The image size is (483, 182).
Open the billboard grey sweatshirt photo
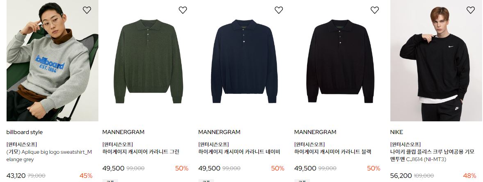tap(52, 61)
